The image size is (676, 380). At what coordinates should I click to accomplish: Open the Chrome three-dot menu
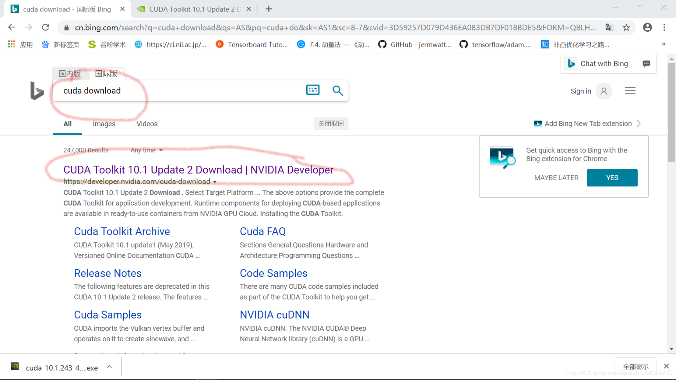[664, 27]
